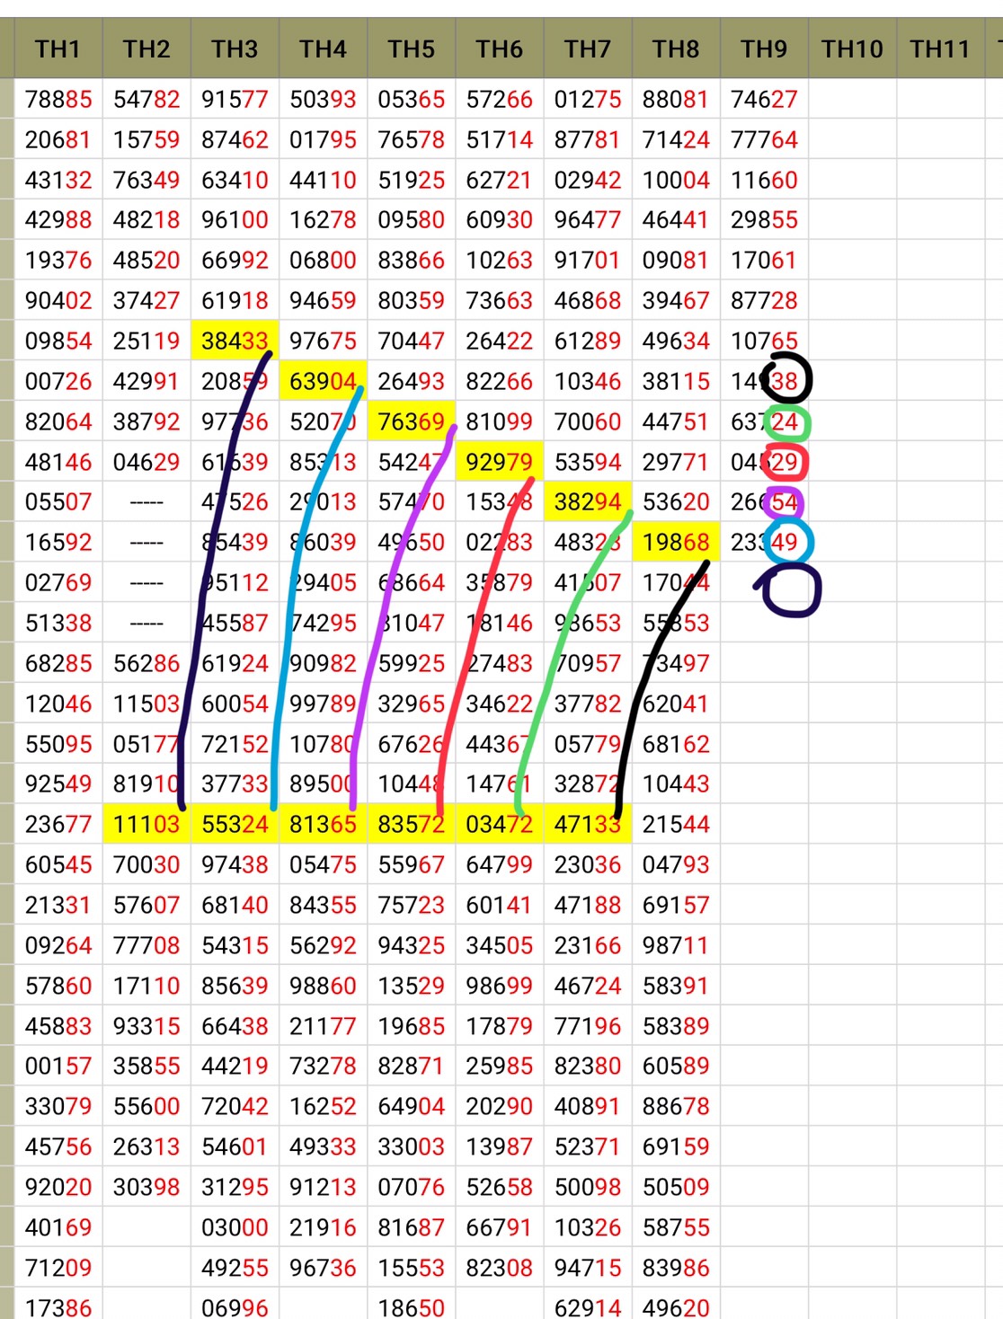Select cell 78885 in TH1

(58, 99)
